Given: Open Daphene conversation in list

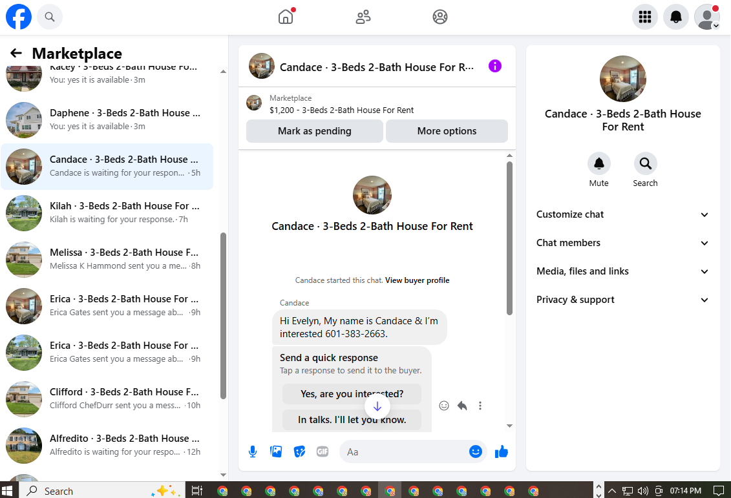Looking at the screenshot, I should (107, 119).
